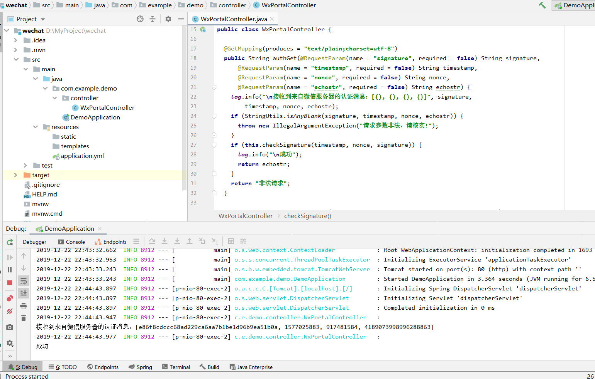The image size is (595, 379).
Task: Pause the running program in debugger
Action: point(10,270)
